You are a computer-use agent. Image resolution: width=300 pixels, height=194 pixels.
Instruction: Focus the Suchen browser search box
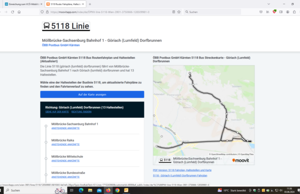[212, 12]
